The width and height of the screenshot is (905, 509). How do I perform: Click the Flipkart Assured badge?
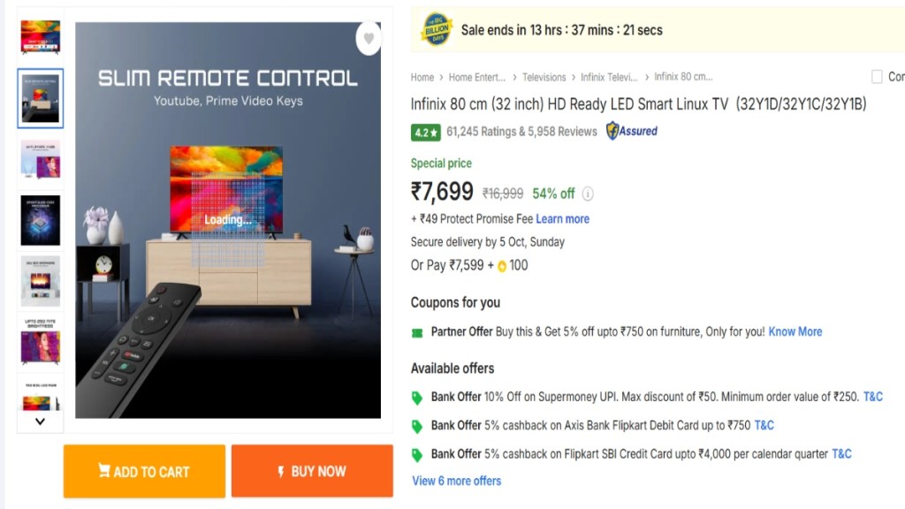pyautogui.click(x=631, y=132)
